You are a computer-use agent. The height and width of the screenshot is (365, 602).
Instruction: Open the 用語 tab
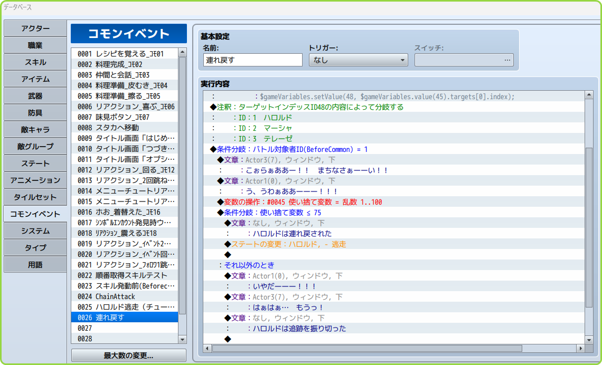coord(35,265)
